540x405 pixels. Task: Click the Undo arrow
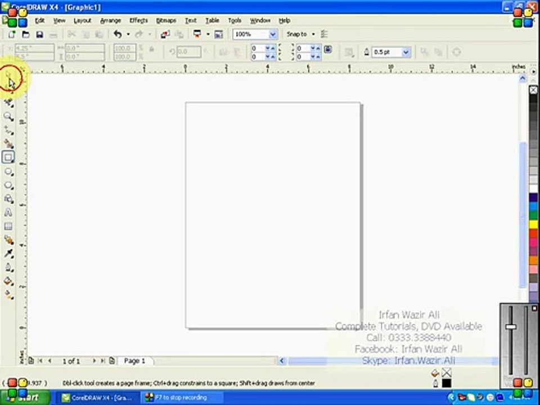[118, 34]
